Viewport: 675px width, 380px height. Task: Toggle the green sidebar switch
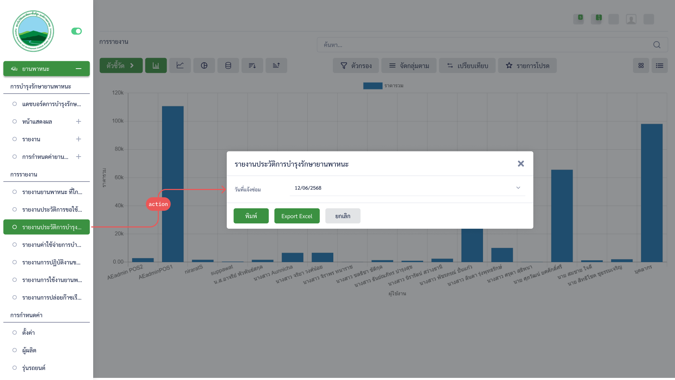coord(76,31)
